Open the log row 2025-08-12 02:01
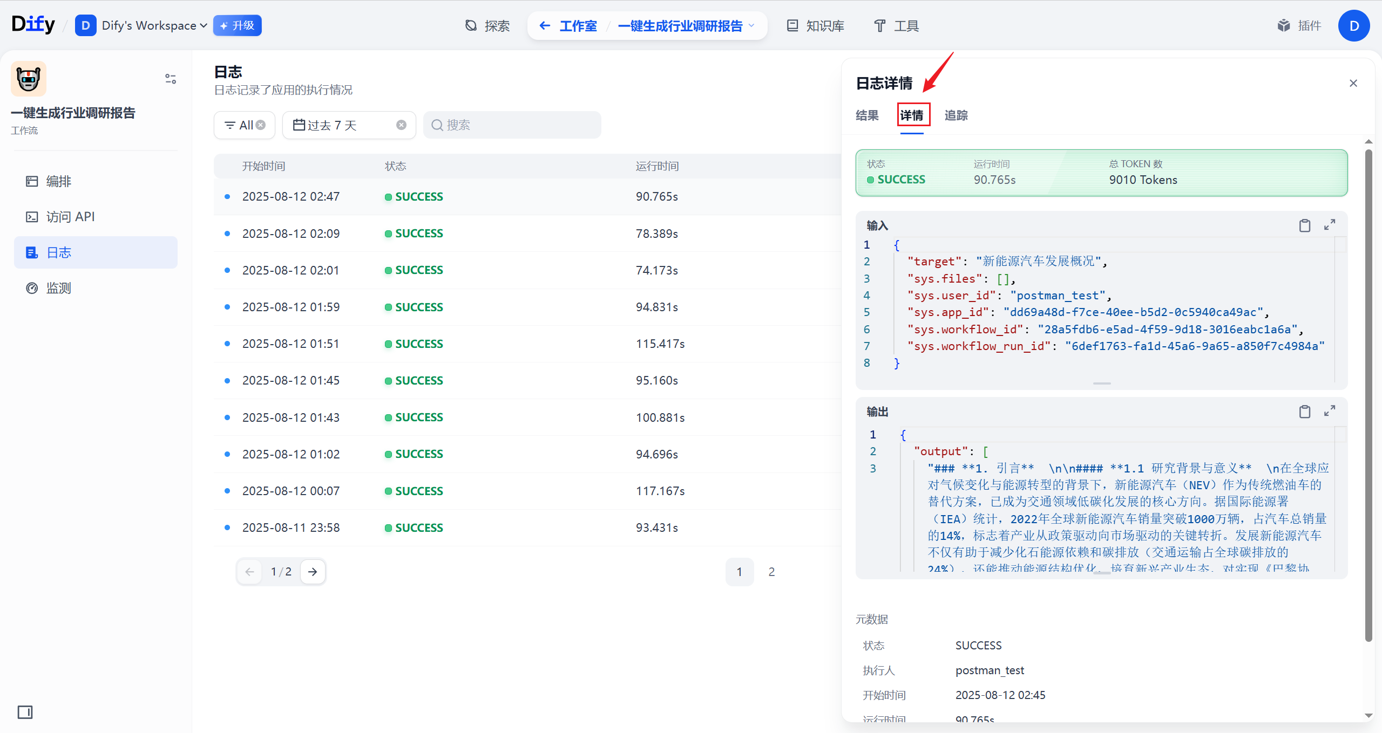The width and height of the screenshot is (1382, 733). click(527, 270)
